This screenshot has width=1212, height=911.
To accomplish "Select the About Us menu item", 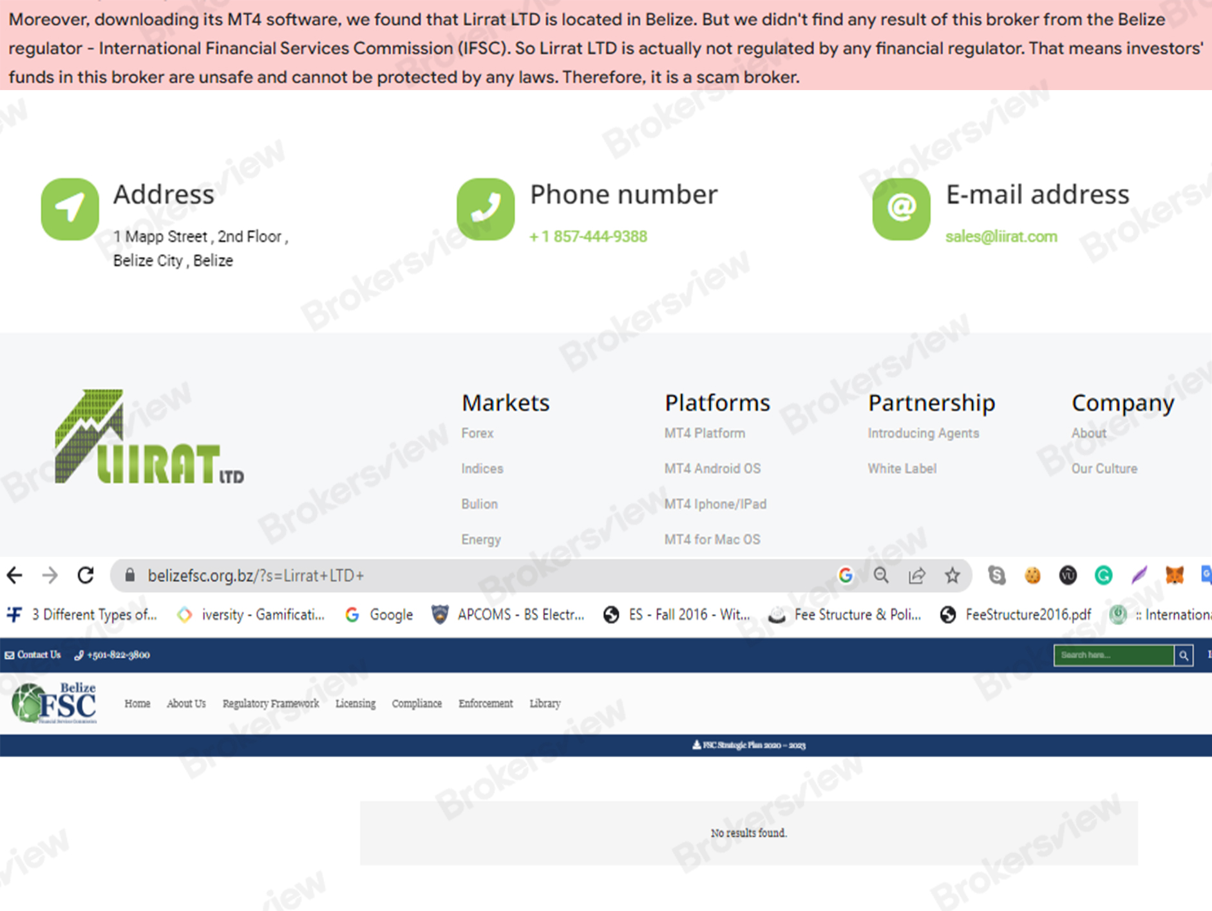I will click(185, 703).
